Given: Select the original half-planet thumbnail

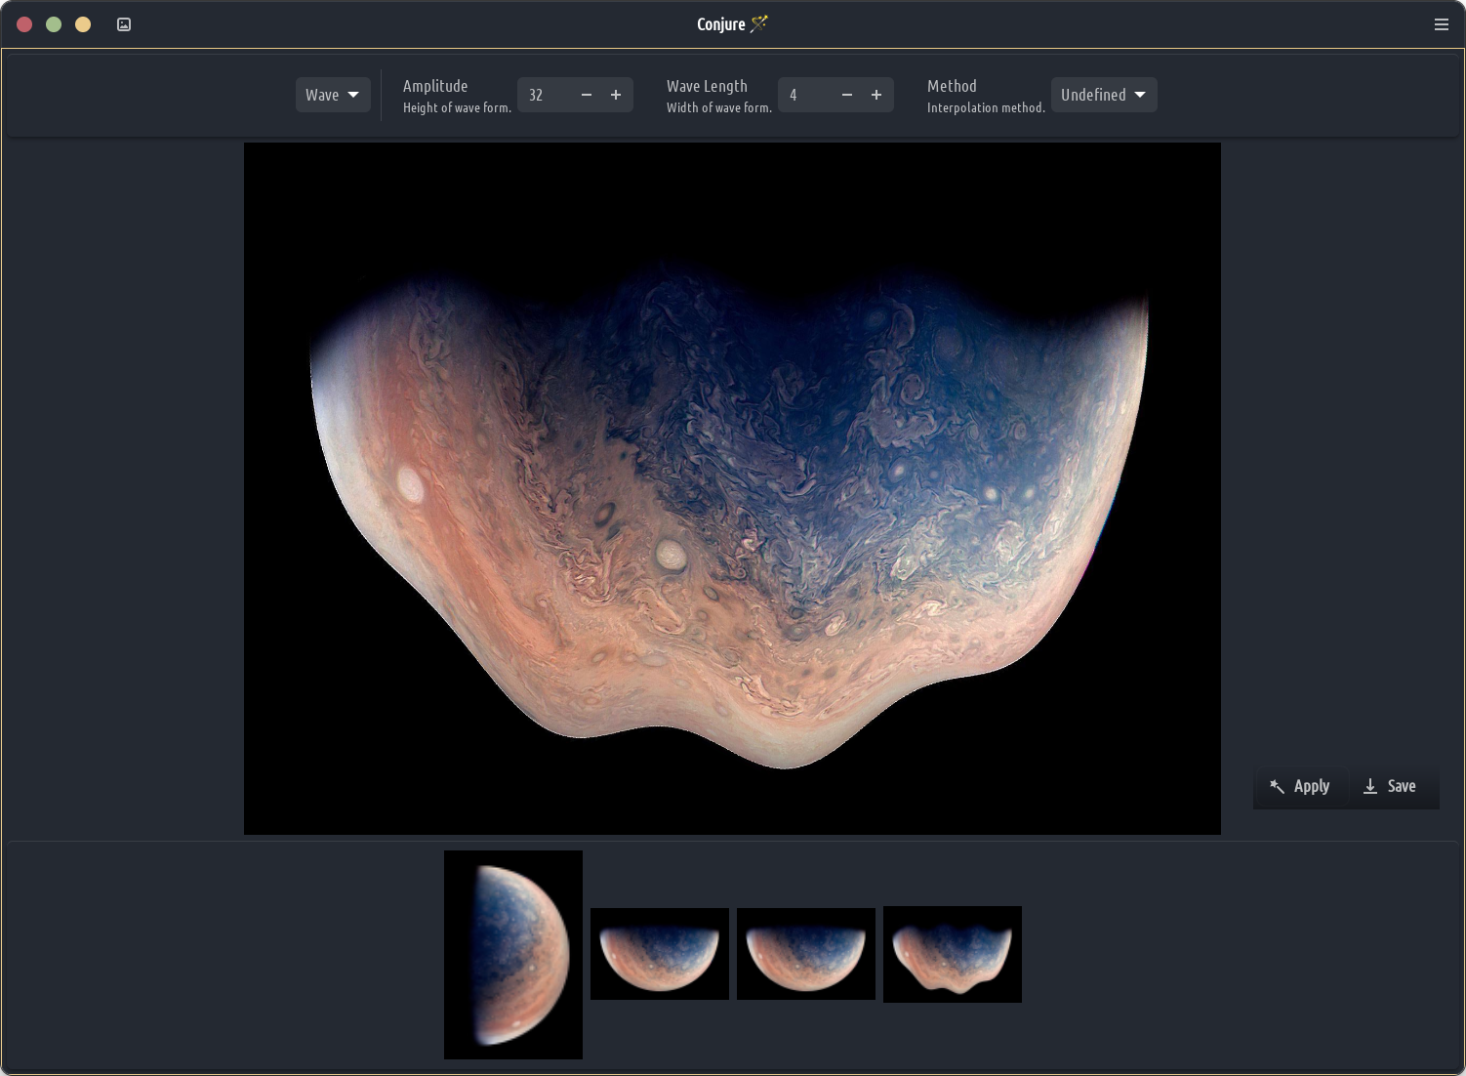Looking at the screenshot, I should click(x=513, y=954).
